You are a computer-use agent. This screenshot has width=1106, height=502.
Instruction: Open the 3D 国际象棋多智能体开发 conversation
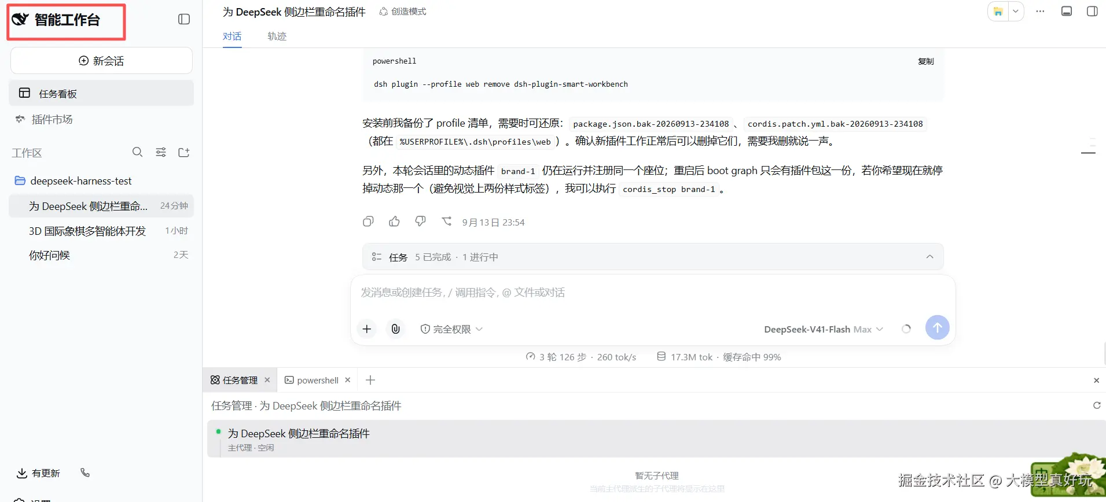[x=101, y=231]
